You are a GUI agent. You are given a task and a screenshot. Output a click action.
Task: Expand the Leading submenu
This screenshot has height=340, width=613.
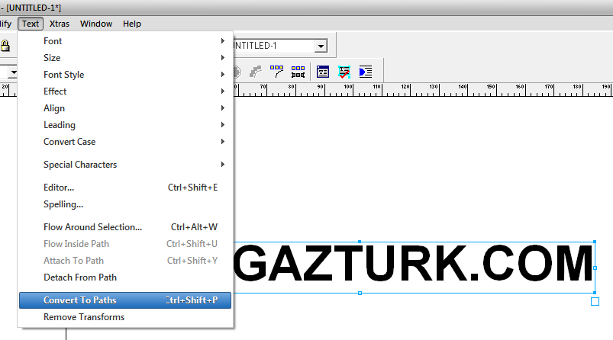125,125
